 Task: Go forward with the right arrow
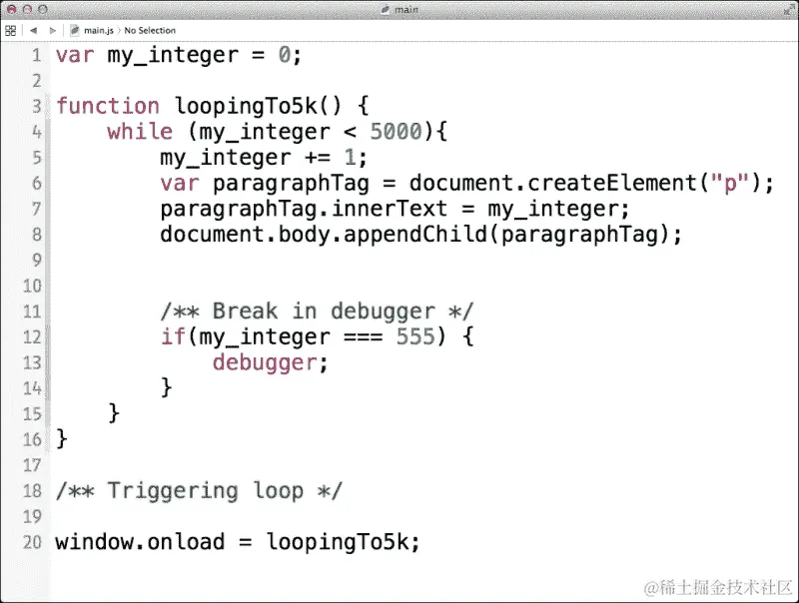point(52,31)
